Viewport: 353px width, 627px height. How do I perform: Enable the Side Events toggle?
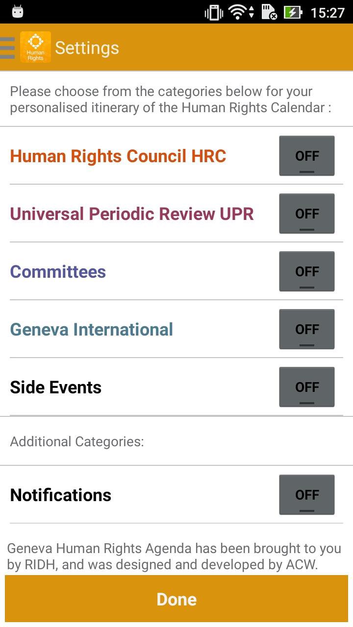pos(307,387)
